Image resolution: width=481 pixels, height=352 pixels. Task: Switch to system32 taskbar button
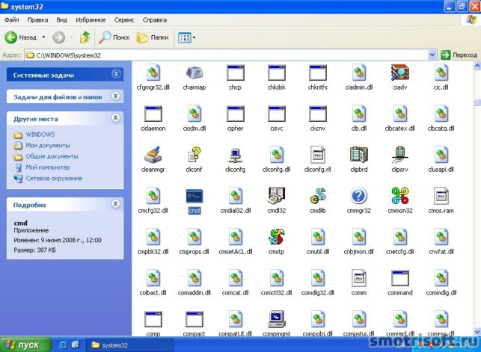coord(129,345)
